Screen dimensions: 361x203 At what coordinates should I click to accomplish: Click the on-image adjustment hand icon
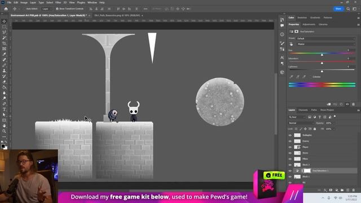pyautogui.click(x=292, y=44)
